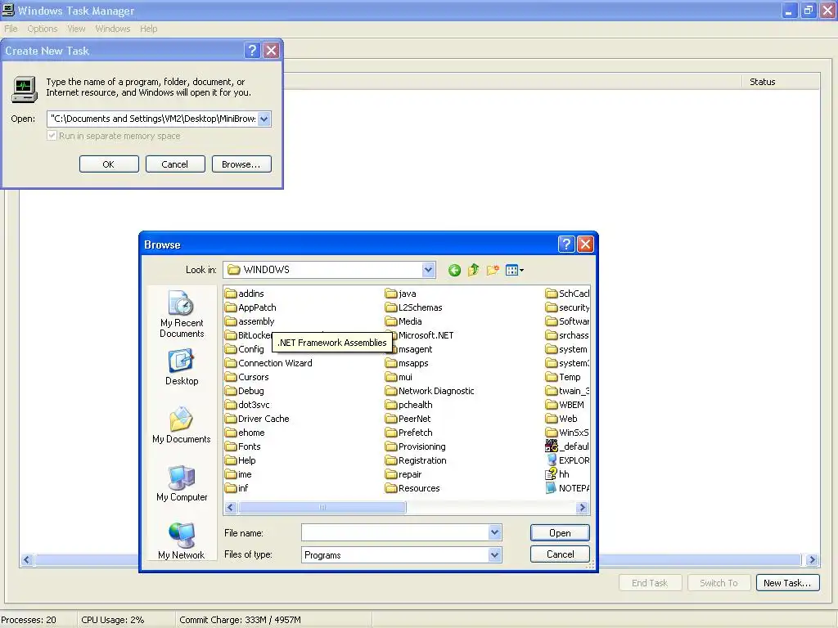Click the Create New Task help button
Screen dimensions: 838x628
pyautogui.click(x=252, y=51)
